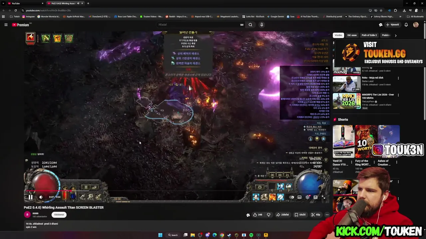Click the Vytvoriť create button
Screen dimensions: 426x239
pyautogui.click(x=392, y=25)
